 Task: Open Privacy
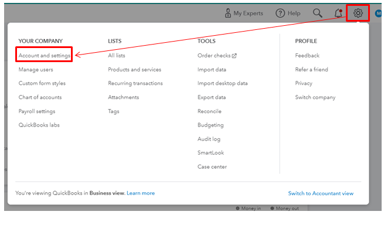coord(304,83)
